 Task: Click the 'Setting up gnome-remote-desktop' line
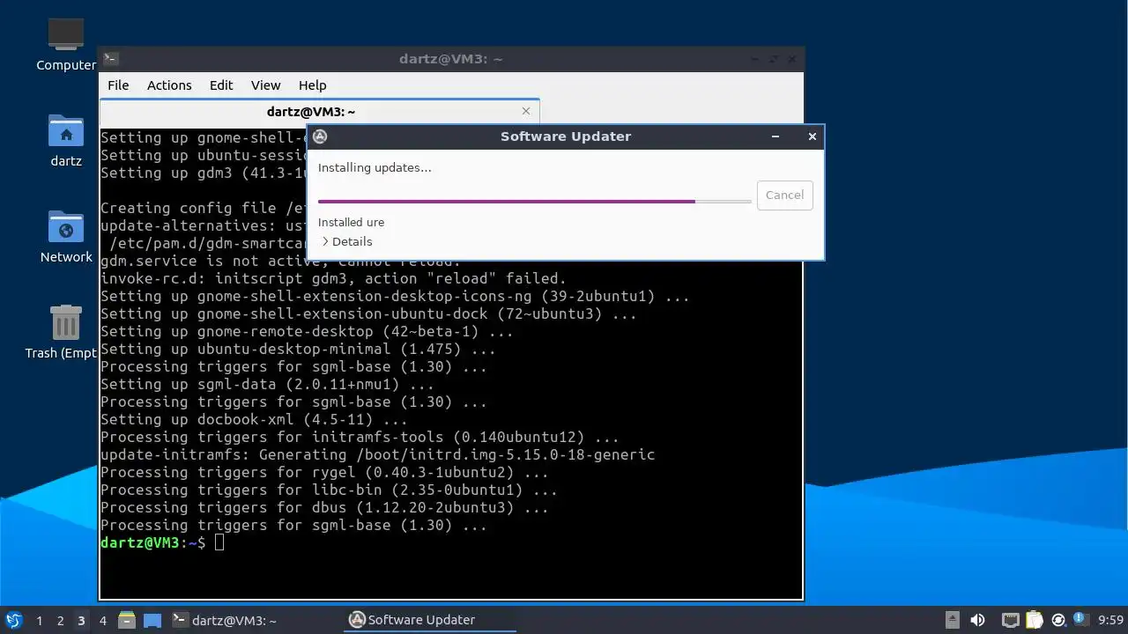click(x=307, y=331)
